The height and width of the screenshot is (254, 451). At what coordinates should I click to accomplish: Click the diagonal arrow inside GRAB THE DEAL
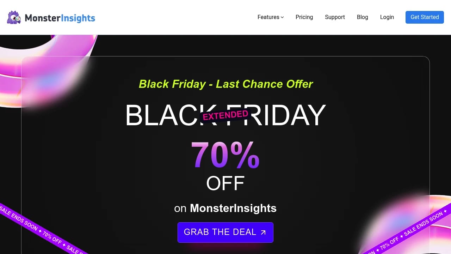[263, 232]
